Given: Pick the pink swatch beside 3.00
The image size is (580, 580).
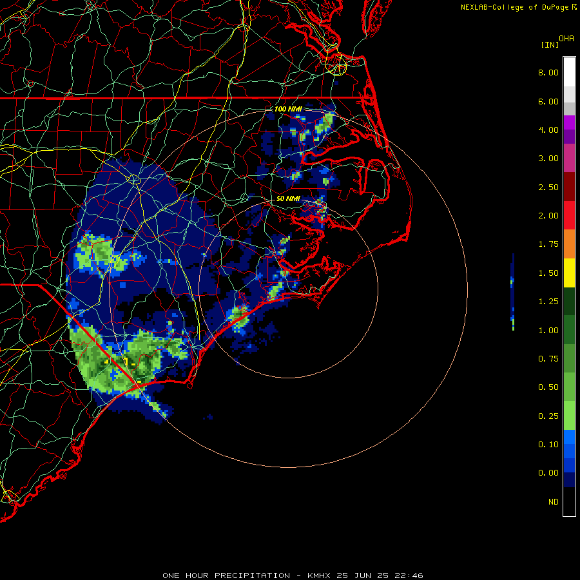Looking at the screenshot, I should pyautogui.click(x=569, y=158).
